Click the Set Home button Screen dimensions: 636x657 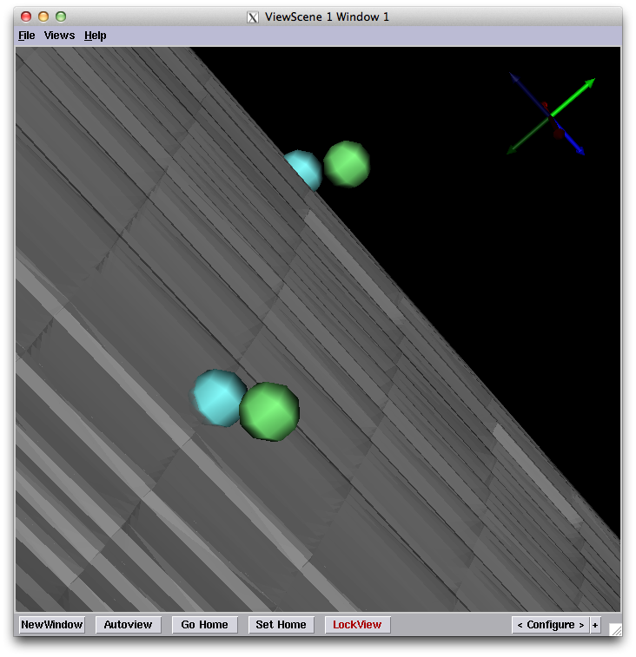tap(282, 625)
